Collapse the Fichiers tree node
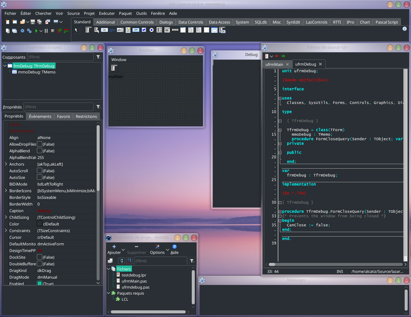 click(109, 269)
